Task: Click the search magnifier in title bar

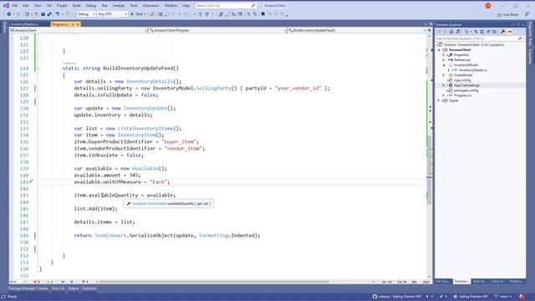Action: pos(253,6)
